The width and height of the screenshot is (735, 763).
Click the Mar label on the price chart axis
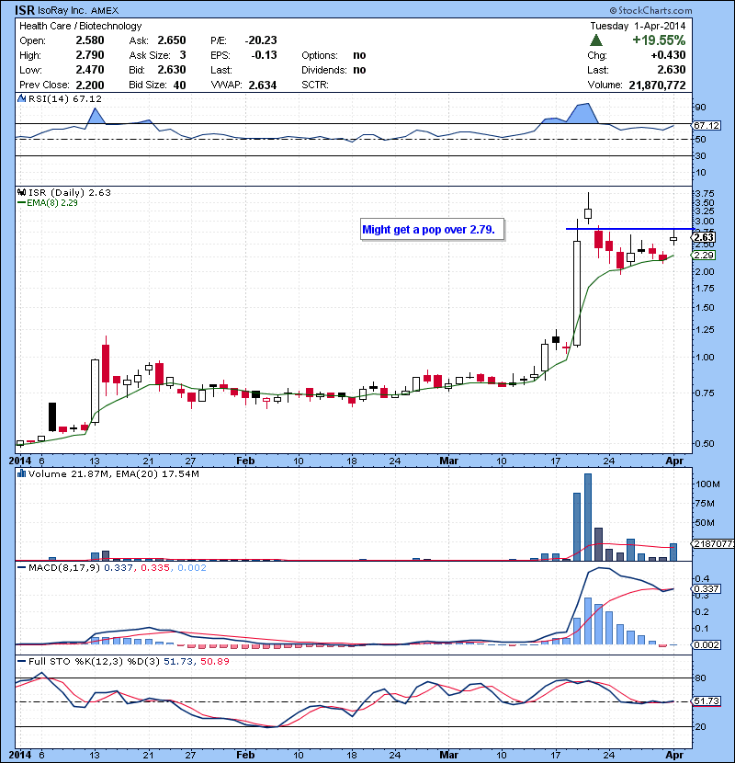(x=448, y=461)
